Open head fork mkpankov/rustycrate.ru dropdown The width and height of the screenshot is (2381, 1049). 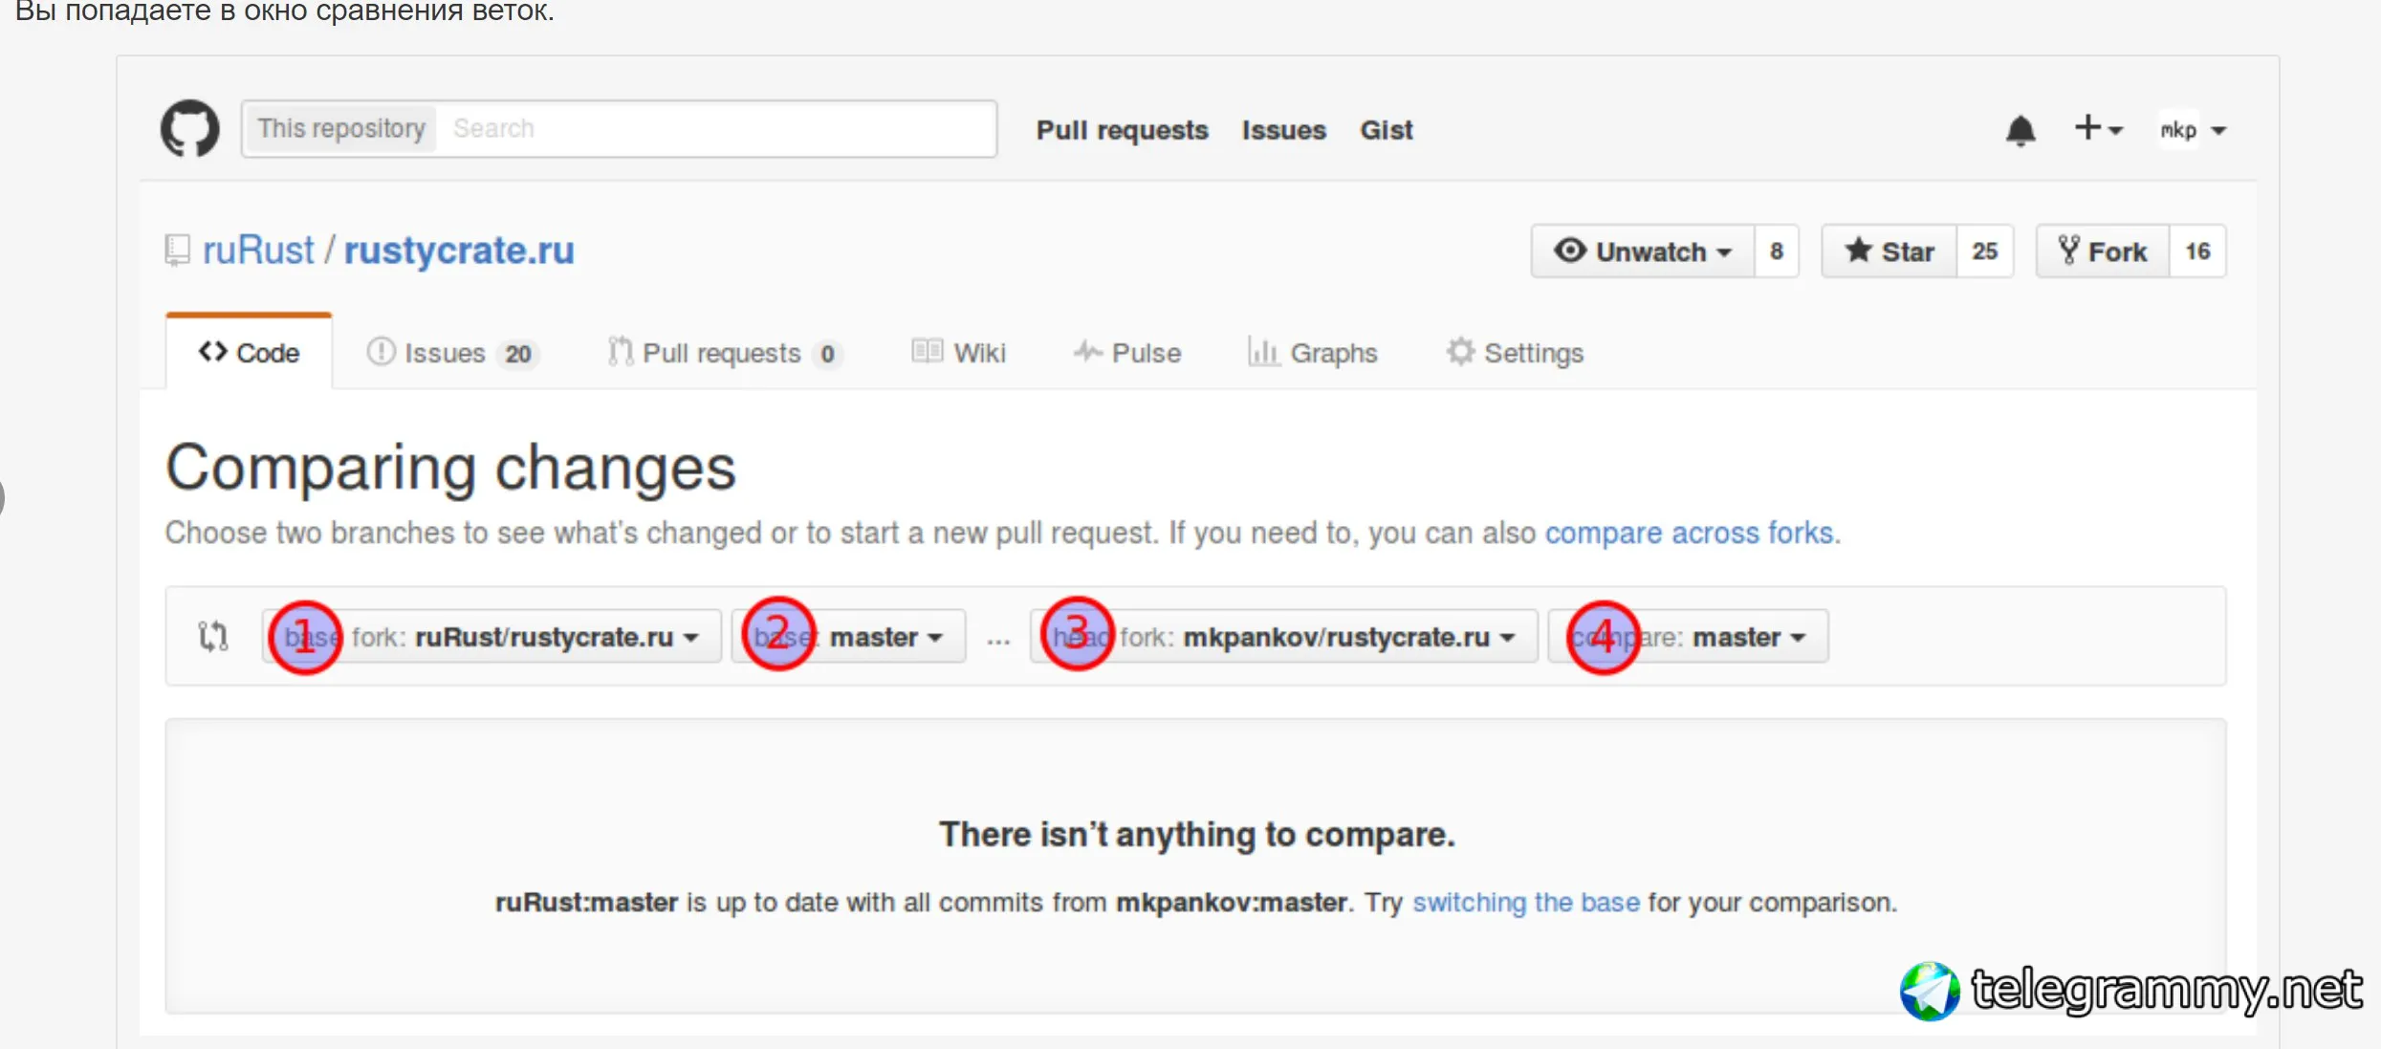click(x=1283, y=636)
